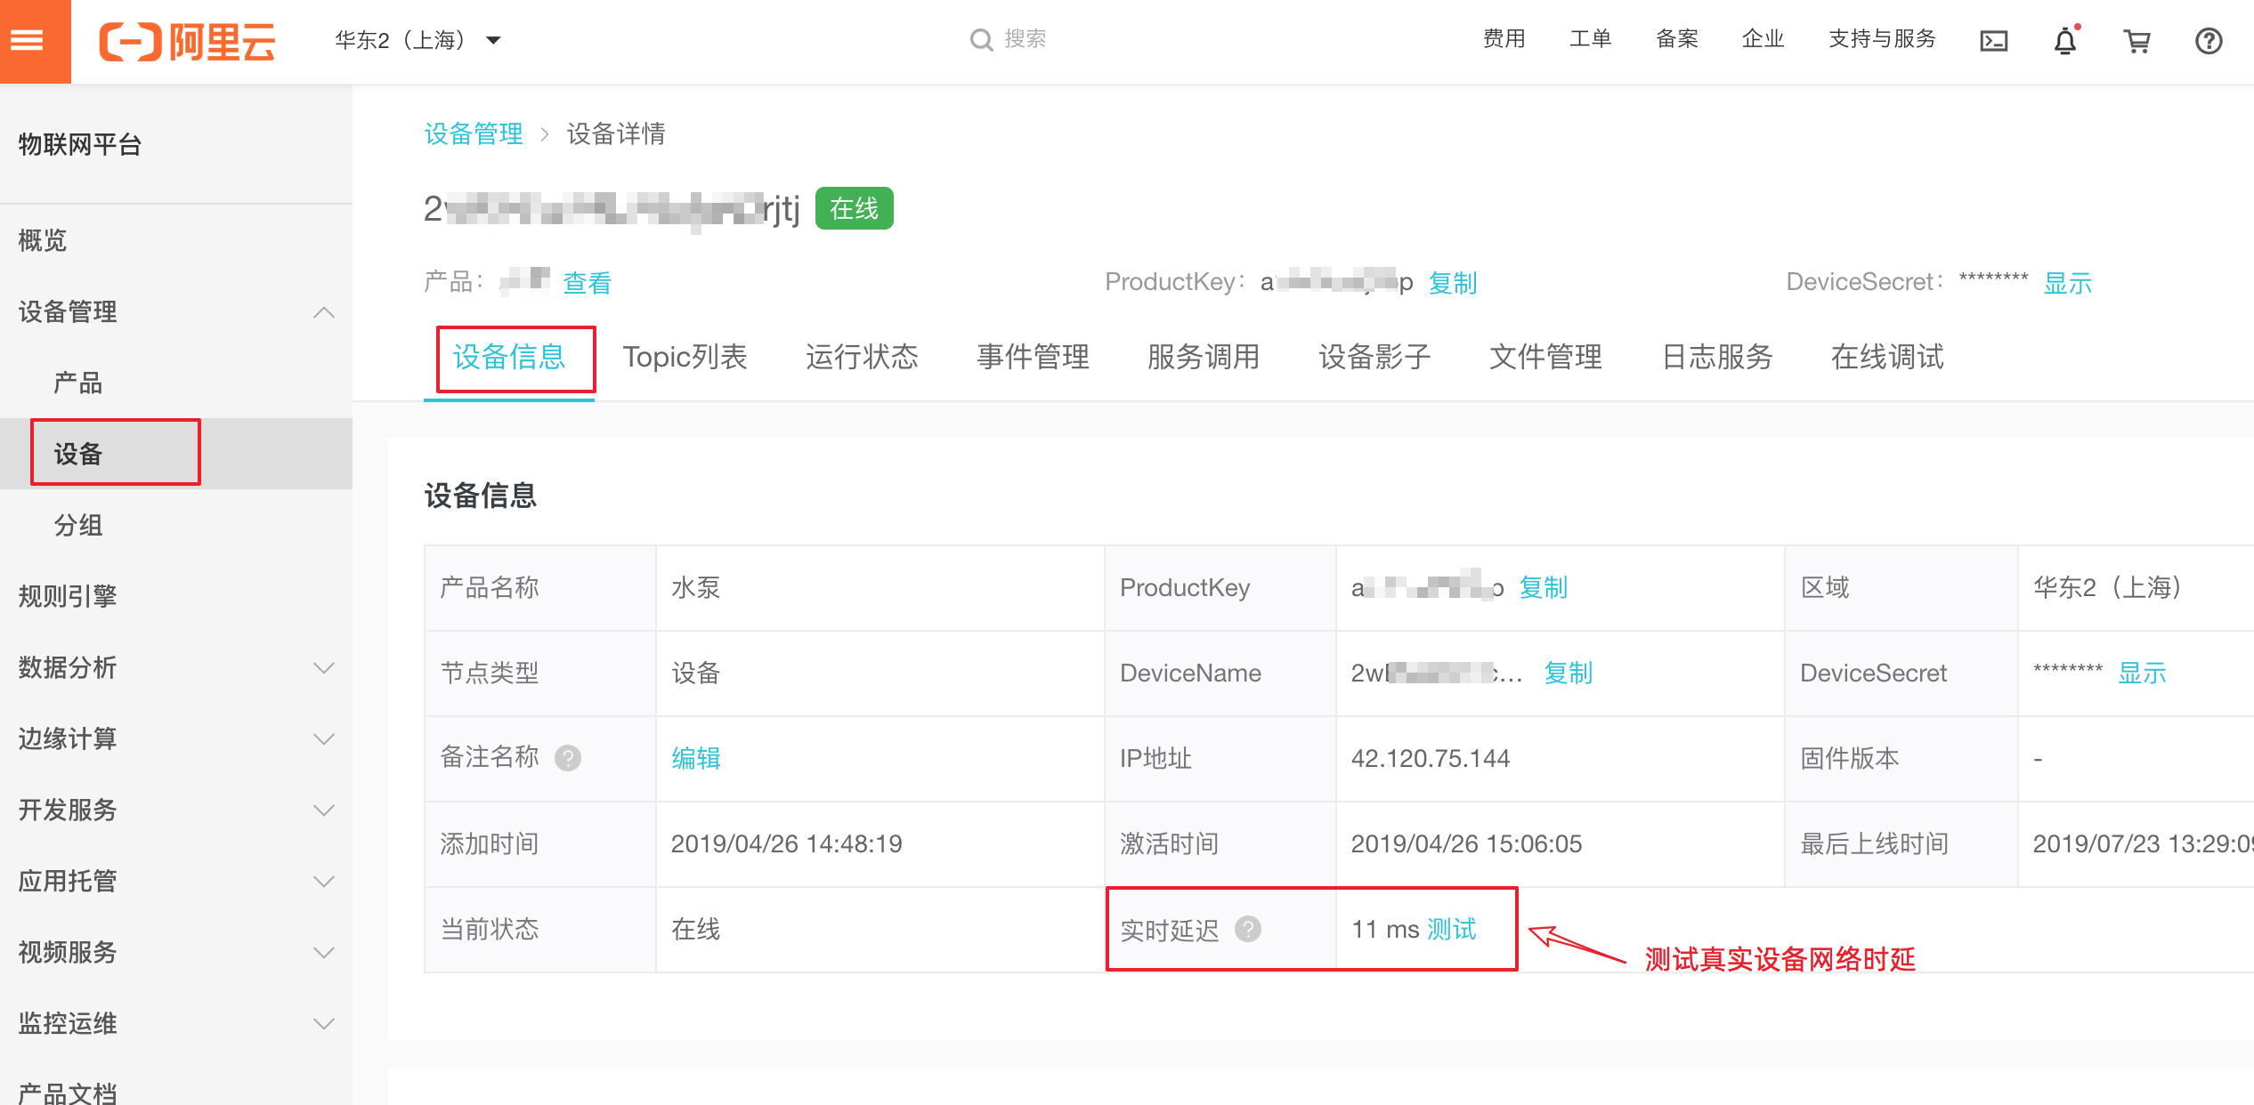Open the 华东2（上海）region dropdown
Viewport: 2254px width, 1105px height.
tap(418, 40)
